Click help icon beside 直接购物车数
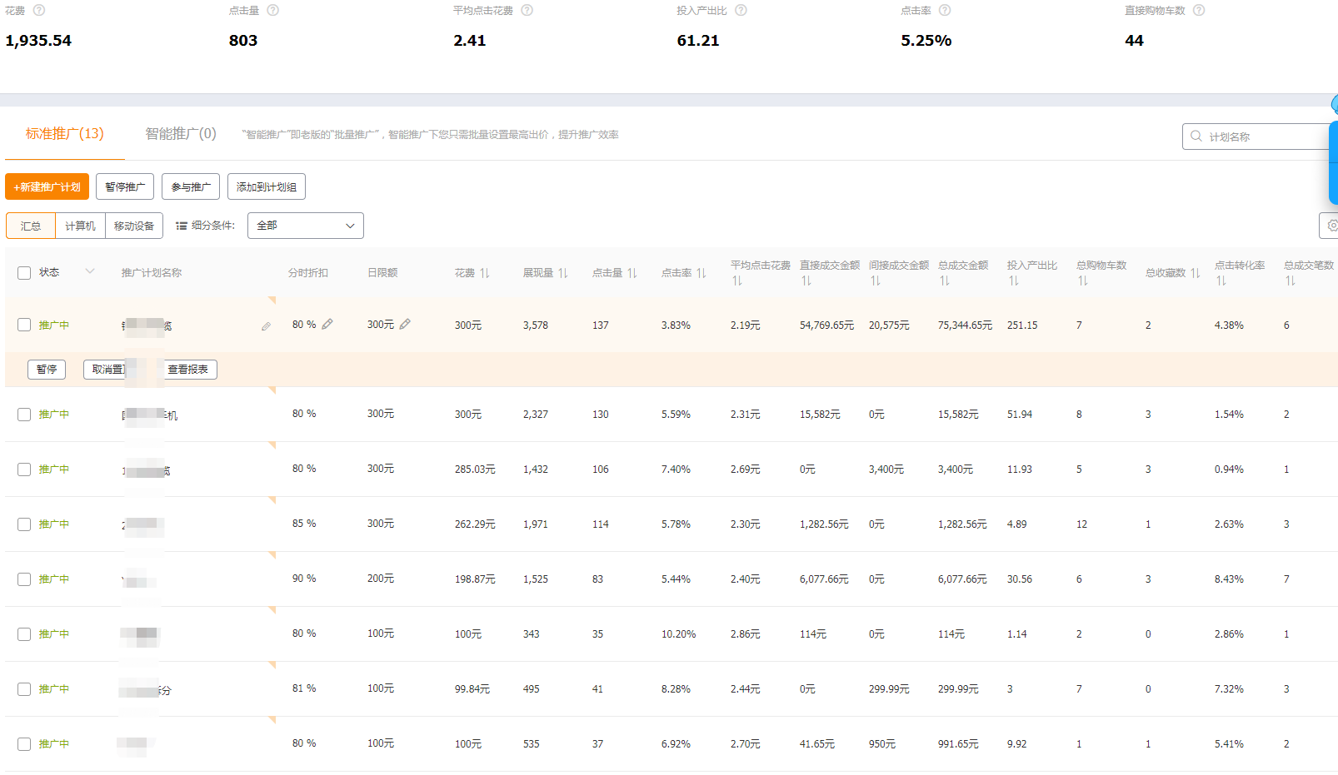 pos(1199,11)
